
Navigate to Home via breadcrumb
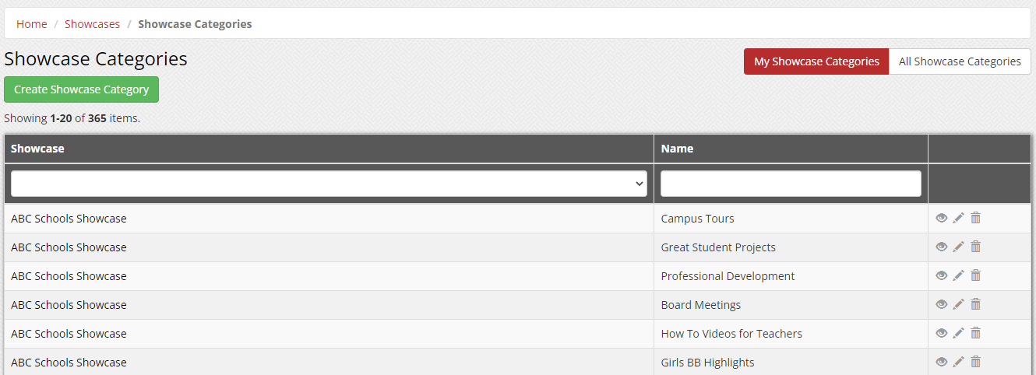[x=32, y=24]
